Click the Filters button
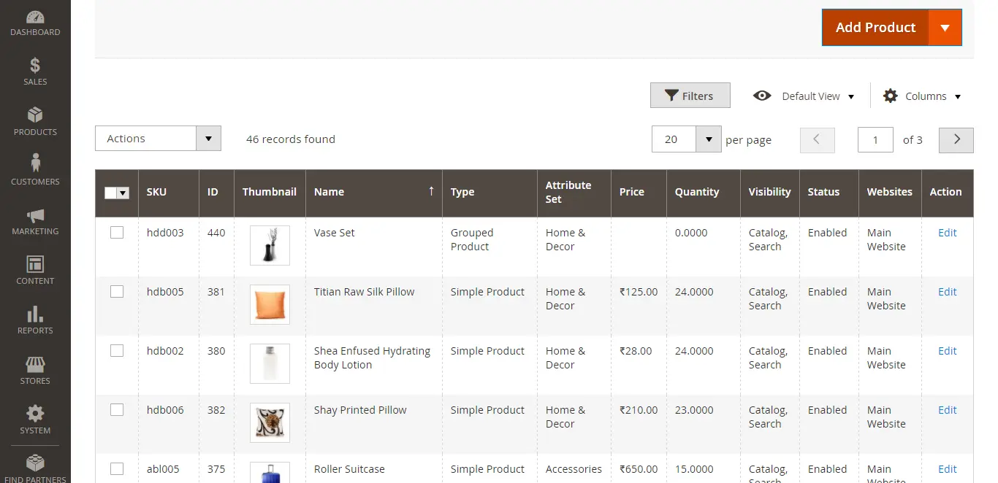 pyautogui.click(x=690, y=95)
